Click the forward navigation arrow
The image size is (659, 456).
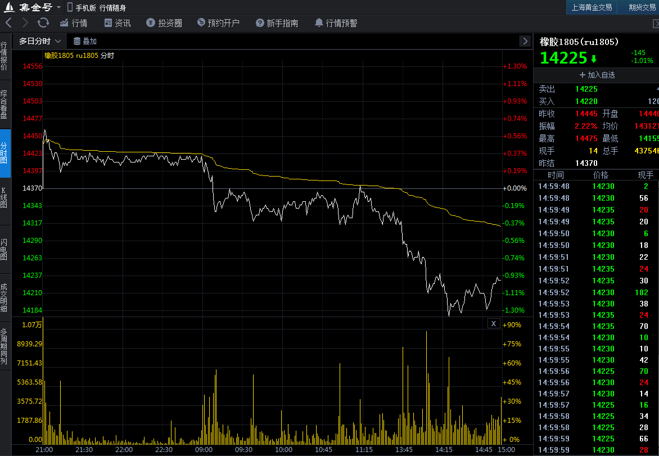[25, 22]
